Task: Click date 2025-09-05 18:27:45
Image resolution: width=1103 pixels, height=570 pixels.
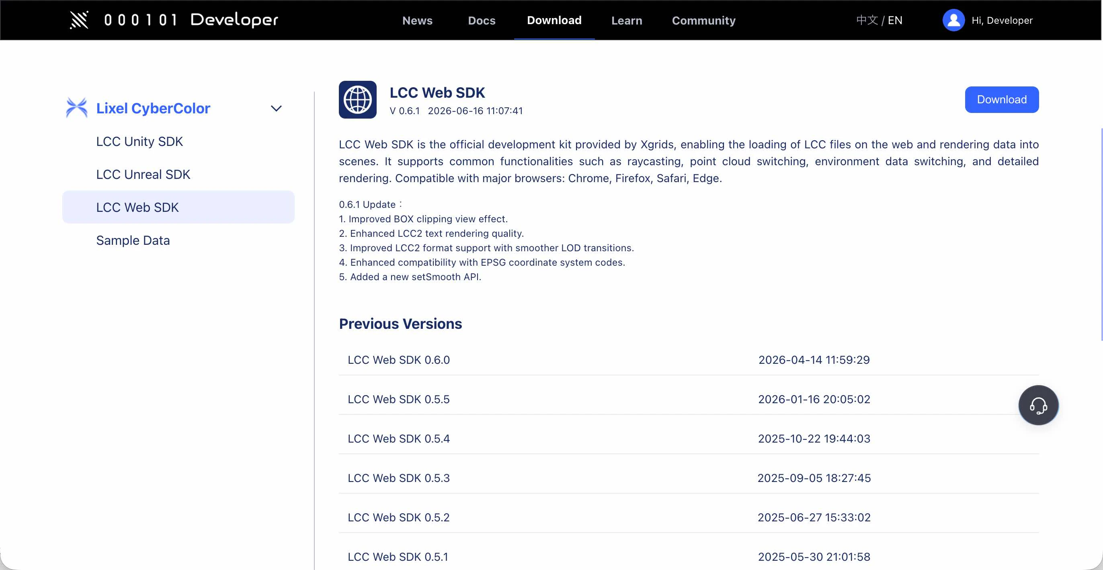Action: (x=814, y=478)
